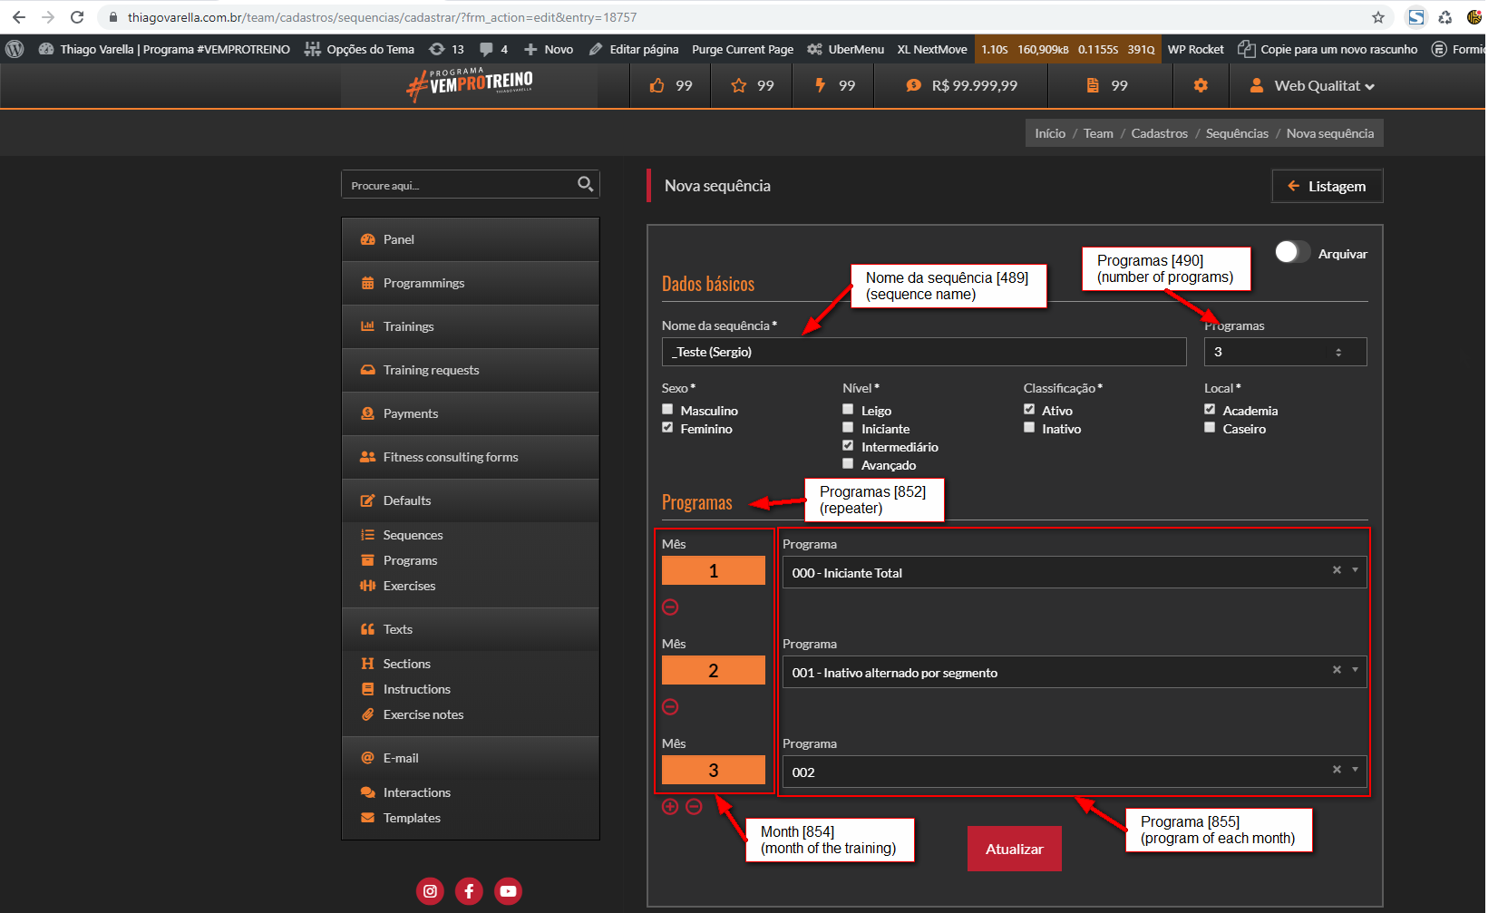Click the star counter icon in header
Viewport: 1498px width, 913px height.
coord(739,85)
